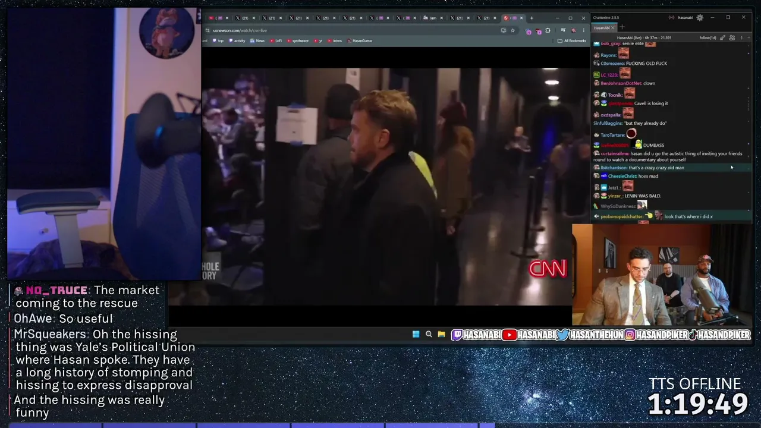The width and height of the screenshot is (761, 428).
Task: Select the HasanAbi chat tab in Chatterino
Action: coord(602,28)
